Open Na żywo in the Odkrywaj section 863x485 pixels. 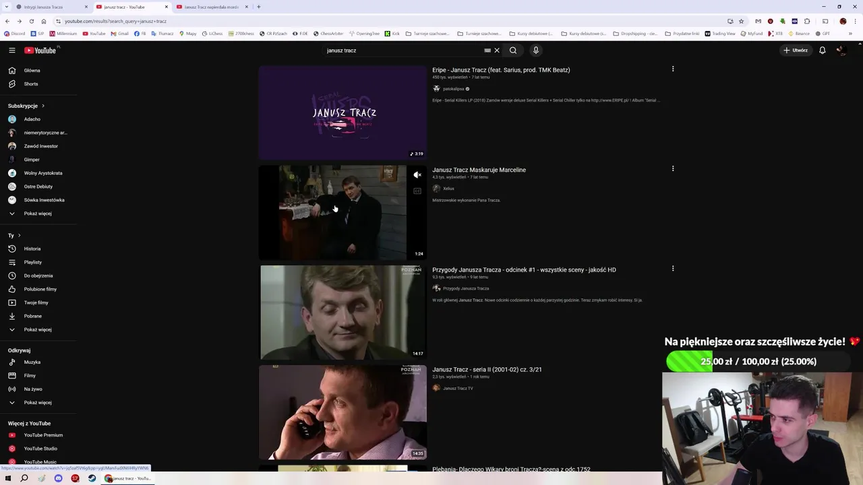(38, 389)
